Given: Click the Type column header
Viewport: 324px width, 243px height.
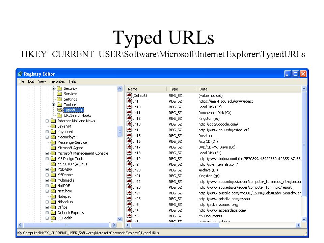Looking at the screenshot, I should pyautogui.click(x=181, y=89).
